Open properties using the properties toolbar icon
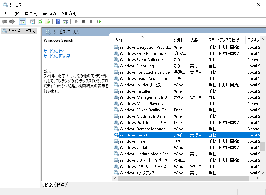This screenshot has width=266, height=195. tap(31, 21)
